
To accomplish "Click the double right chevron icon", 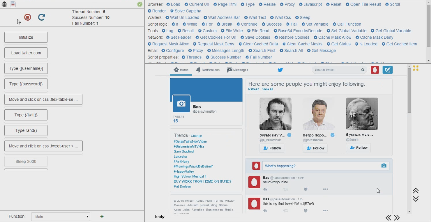I will pyautogui.click(x=397, y=218).
